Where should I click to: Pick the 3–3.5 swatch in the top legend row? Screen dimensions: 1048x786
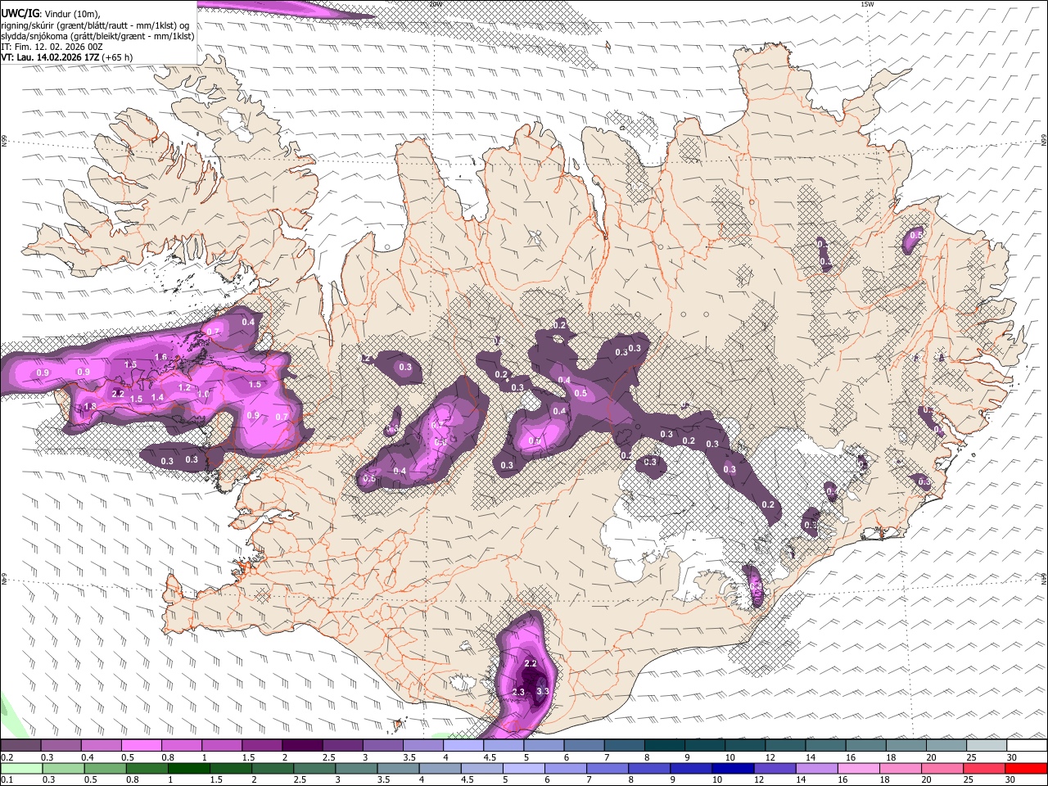click(383, 745)
